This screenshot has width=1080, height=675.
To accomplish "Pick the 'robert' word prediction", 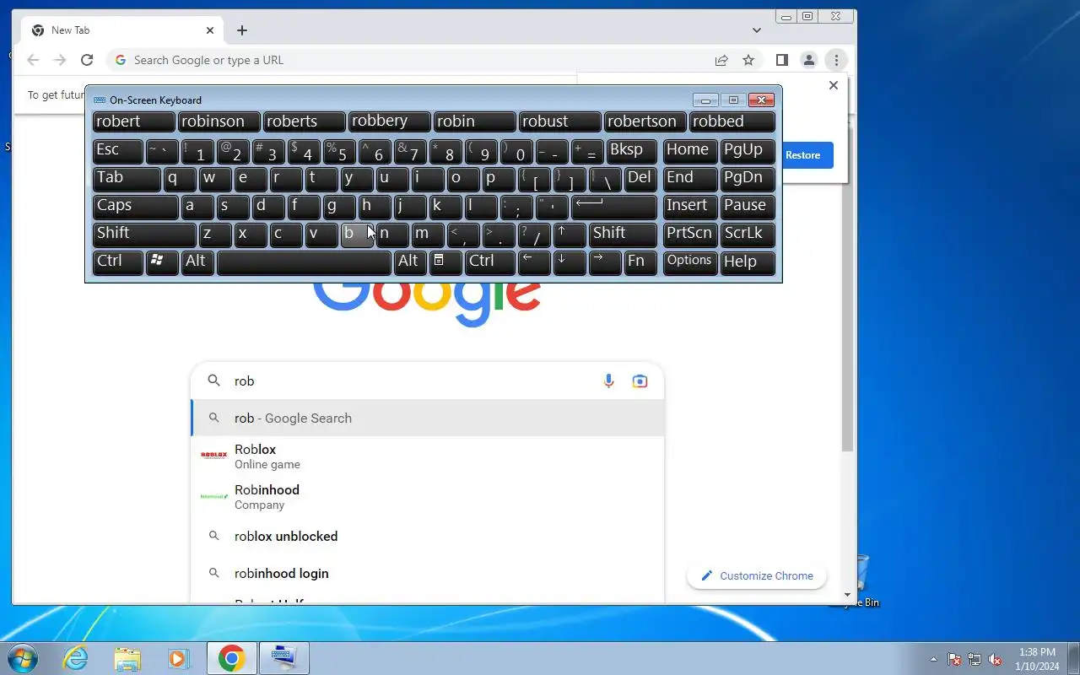I will pos(133,121).
